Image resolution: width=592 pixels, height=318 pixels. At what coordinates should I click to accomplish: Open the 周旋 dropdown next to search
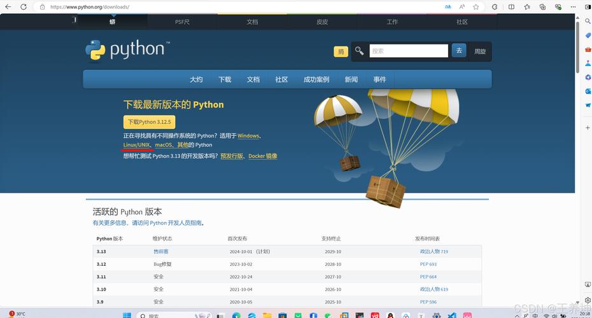click(480, 52)
